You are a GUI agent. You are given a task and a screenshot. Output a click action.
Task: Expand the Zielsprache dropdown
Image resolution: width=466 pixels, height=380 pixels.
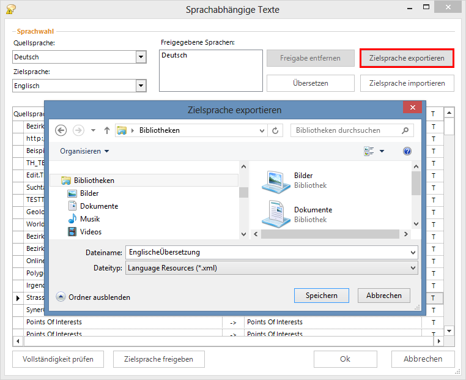[x=141, y=86]
